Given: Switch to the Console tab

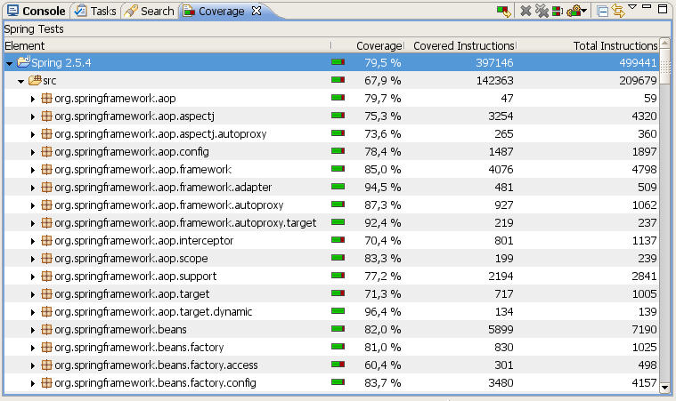Looking at the screenshot, I should [x=37, y=11].
